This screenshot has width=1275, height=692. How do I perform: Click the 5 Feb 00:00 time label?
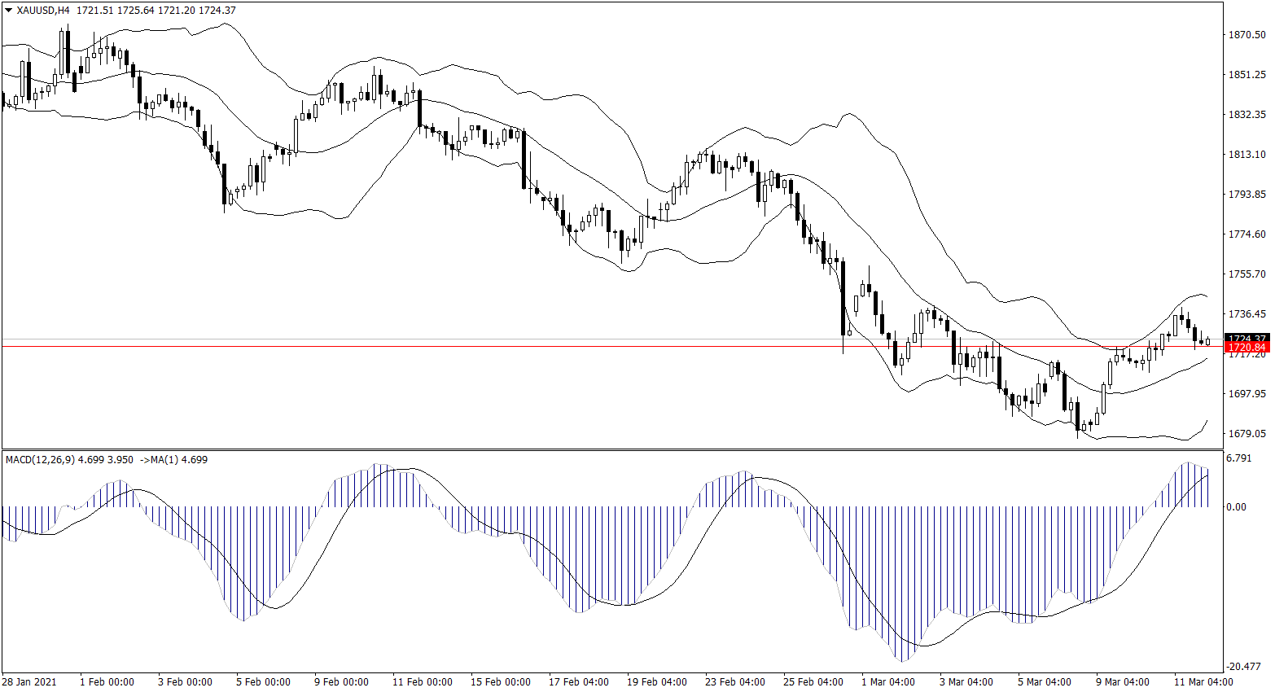[263, 682]
